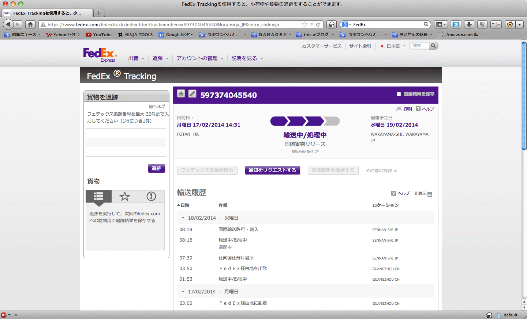Open the おいやんの休日 bookmark folder
The height and width of the screenshot is (319, 527).
pos(412,35)
